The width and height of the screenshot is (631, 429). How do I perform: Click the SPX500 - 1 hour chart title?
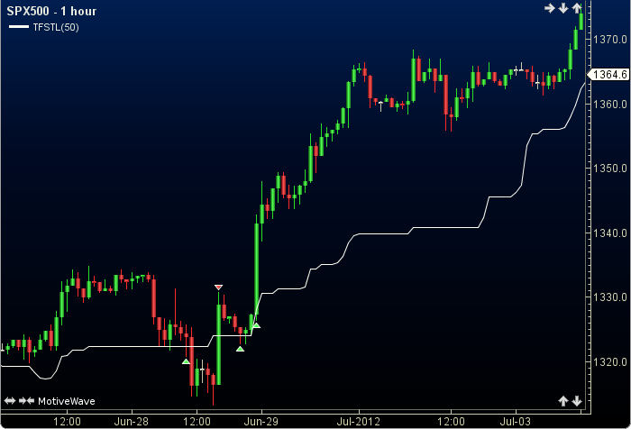[x=52, y=11]
